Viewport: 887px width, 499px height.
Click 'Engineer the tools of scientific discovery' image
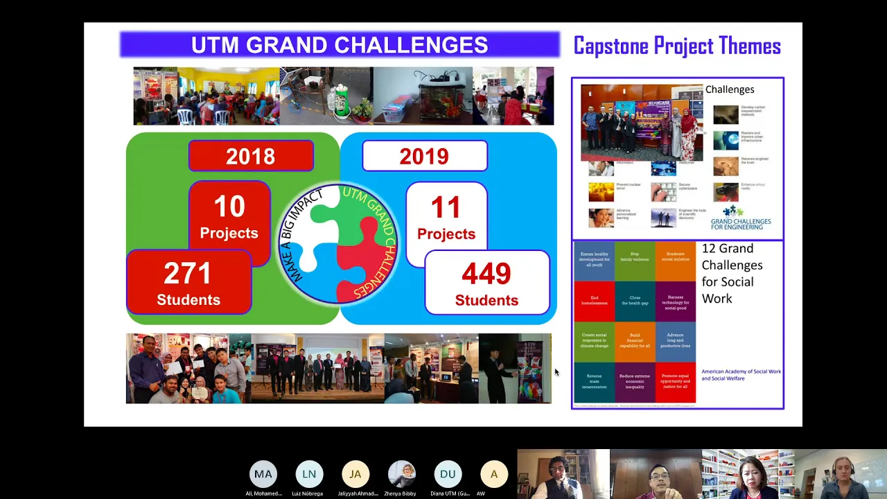(663, 217)
